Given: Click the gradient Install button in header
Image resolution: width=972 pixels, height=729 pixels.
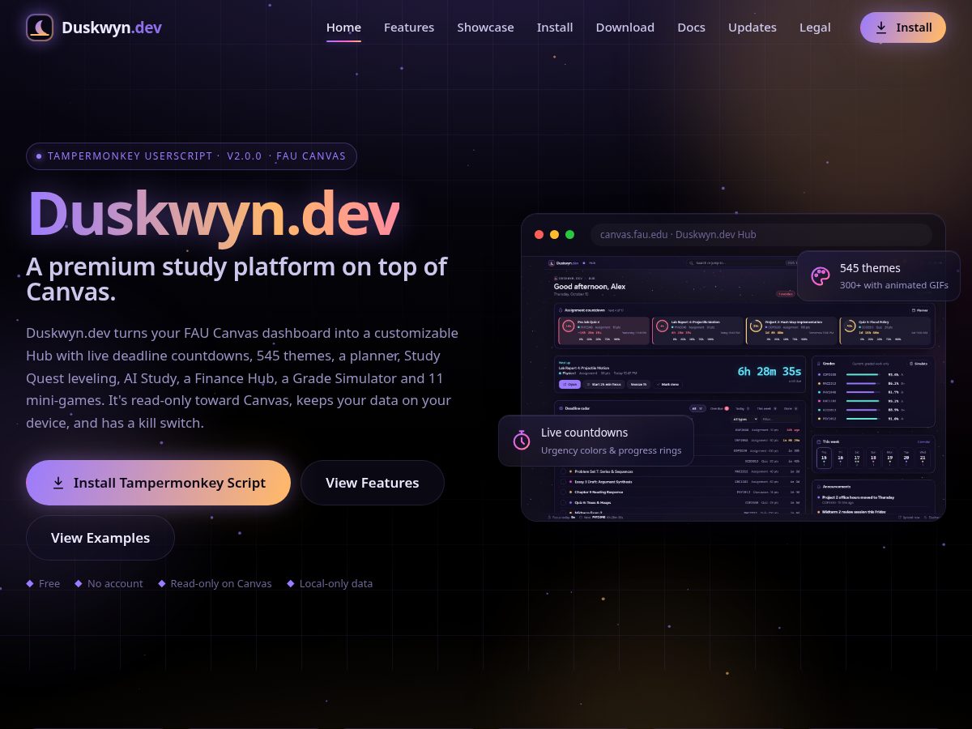Looking at the screenshot, I should click(x=903, y=28).
